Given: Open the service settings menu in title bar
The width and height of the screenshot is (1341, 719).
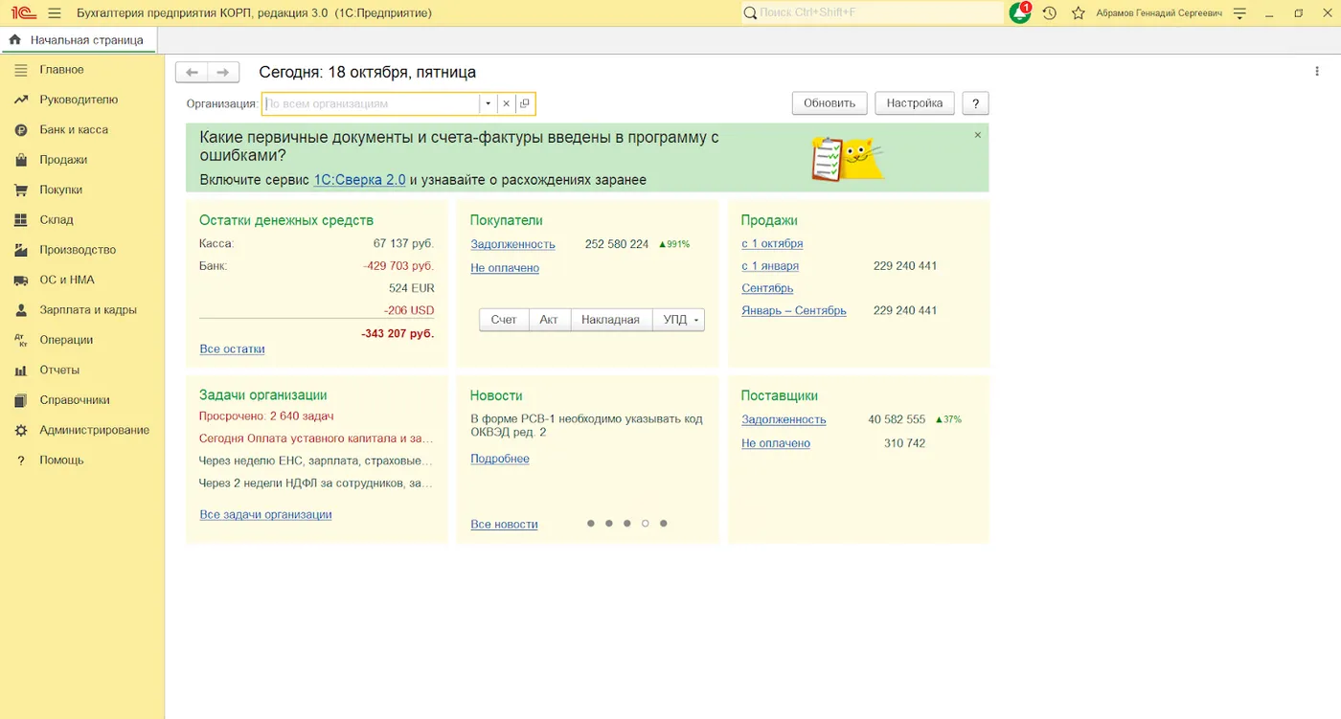Looking at the screenshot, I should [1240, 13].
